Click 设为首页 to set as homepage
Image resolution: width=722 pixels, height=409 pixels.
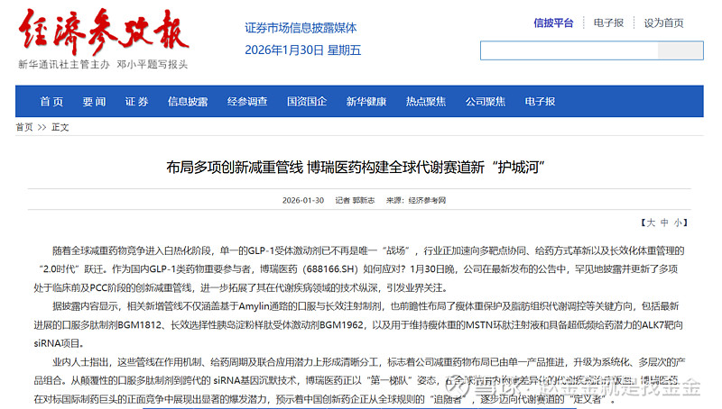[x=663, y=23]
